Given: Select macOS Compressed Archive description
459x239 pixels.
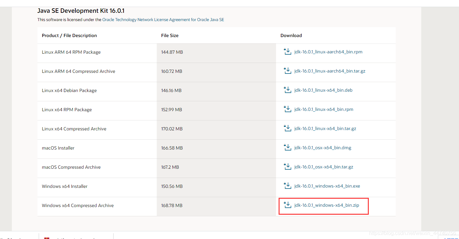Looking at the screenshot, I should pyautogui.click(x=71, y=167).
